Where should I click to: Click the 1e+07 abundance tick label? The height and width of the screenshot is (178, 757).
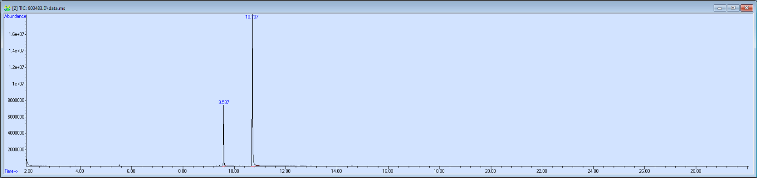coord(18,84)
